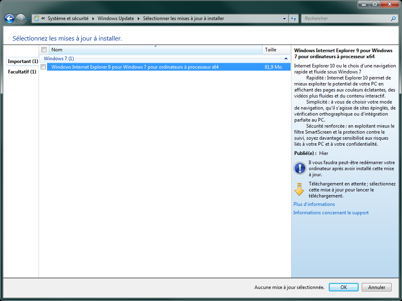The image size is (402, 301).
Task: Open Système et sécurité breadcrumb
Action: click(68, 18)
